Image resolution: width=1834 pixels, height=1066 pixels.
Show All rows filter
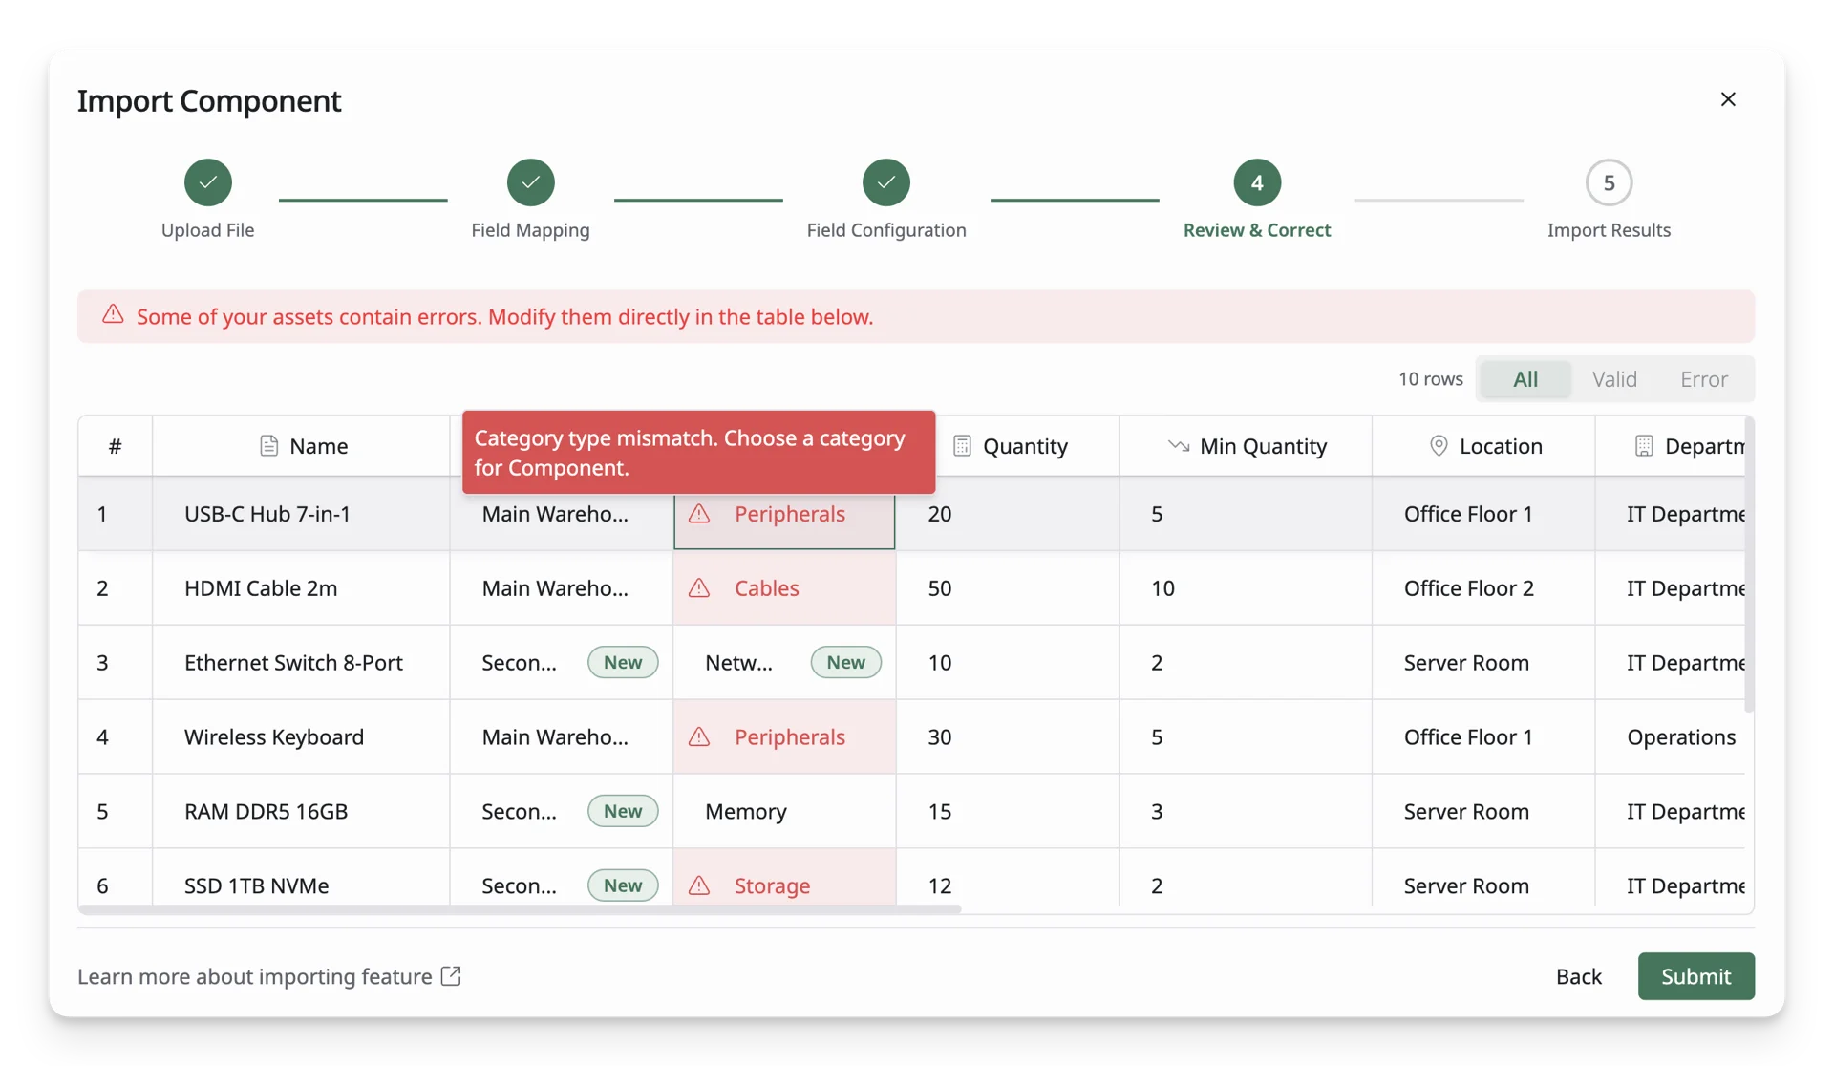(1525, 379)
